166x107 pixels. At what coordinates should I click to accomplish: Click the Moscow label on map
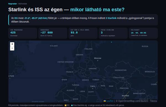point(98,58)
